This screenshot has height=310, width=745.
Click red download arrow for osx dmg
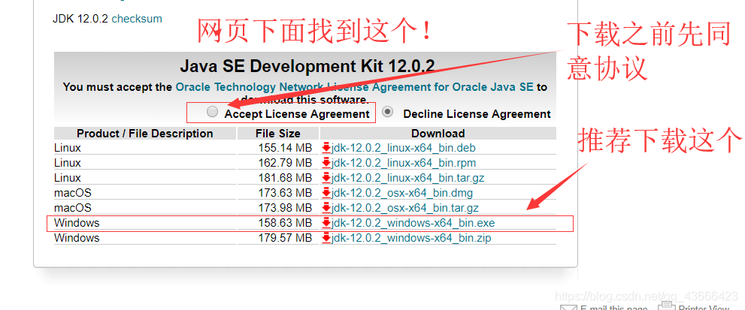click(x=326, y=193)
